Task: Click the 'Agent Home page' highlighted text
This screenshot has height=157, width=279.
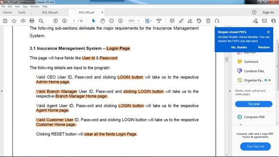Action: pyautogui.click(x=52, y=110)
